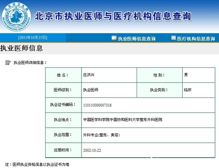The height and width of the screenshot is (168, 219).
Task: Click the 医疗机构信息查询 icon
Action: pos(173,38)
